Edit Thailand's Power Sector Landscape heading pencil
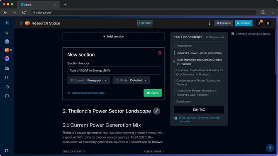Image resolution: width=278 pixels, height=156 pixels. point(156,111)
